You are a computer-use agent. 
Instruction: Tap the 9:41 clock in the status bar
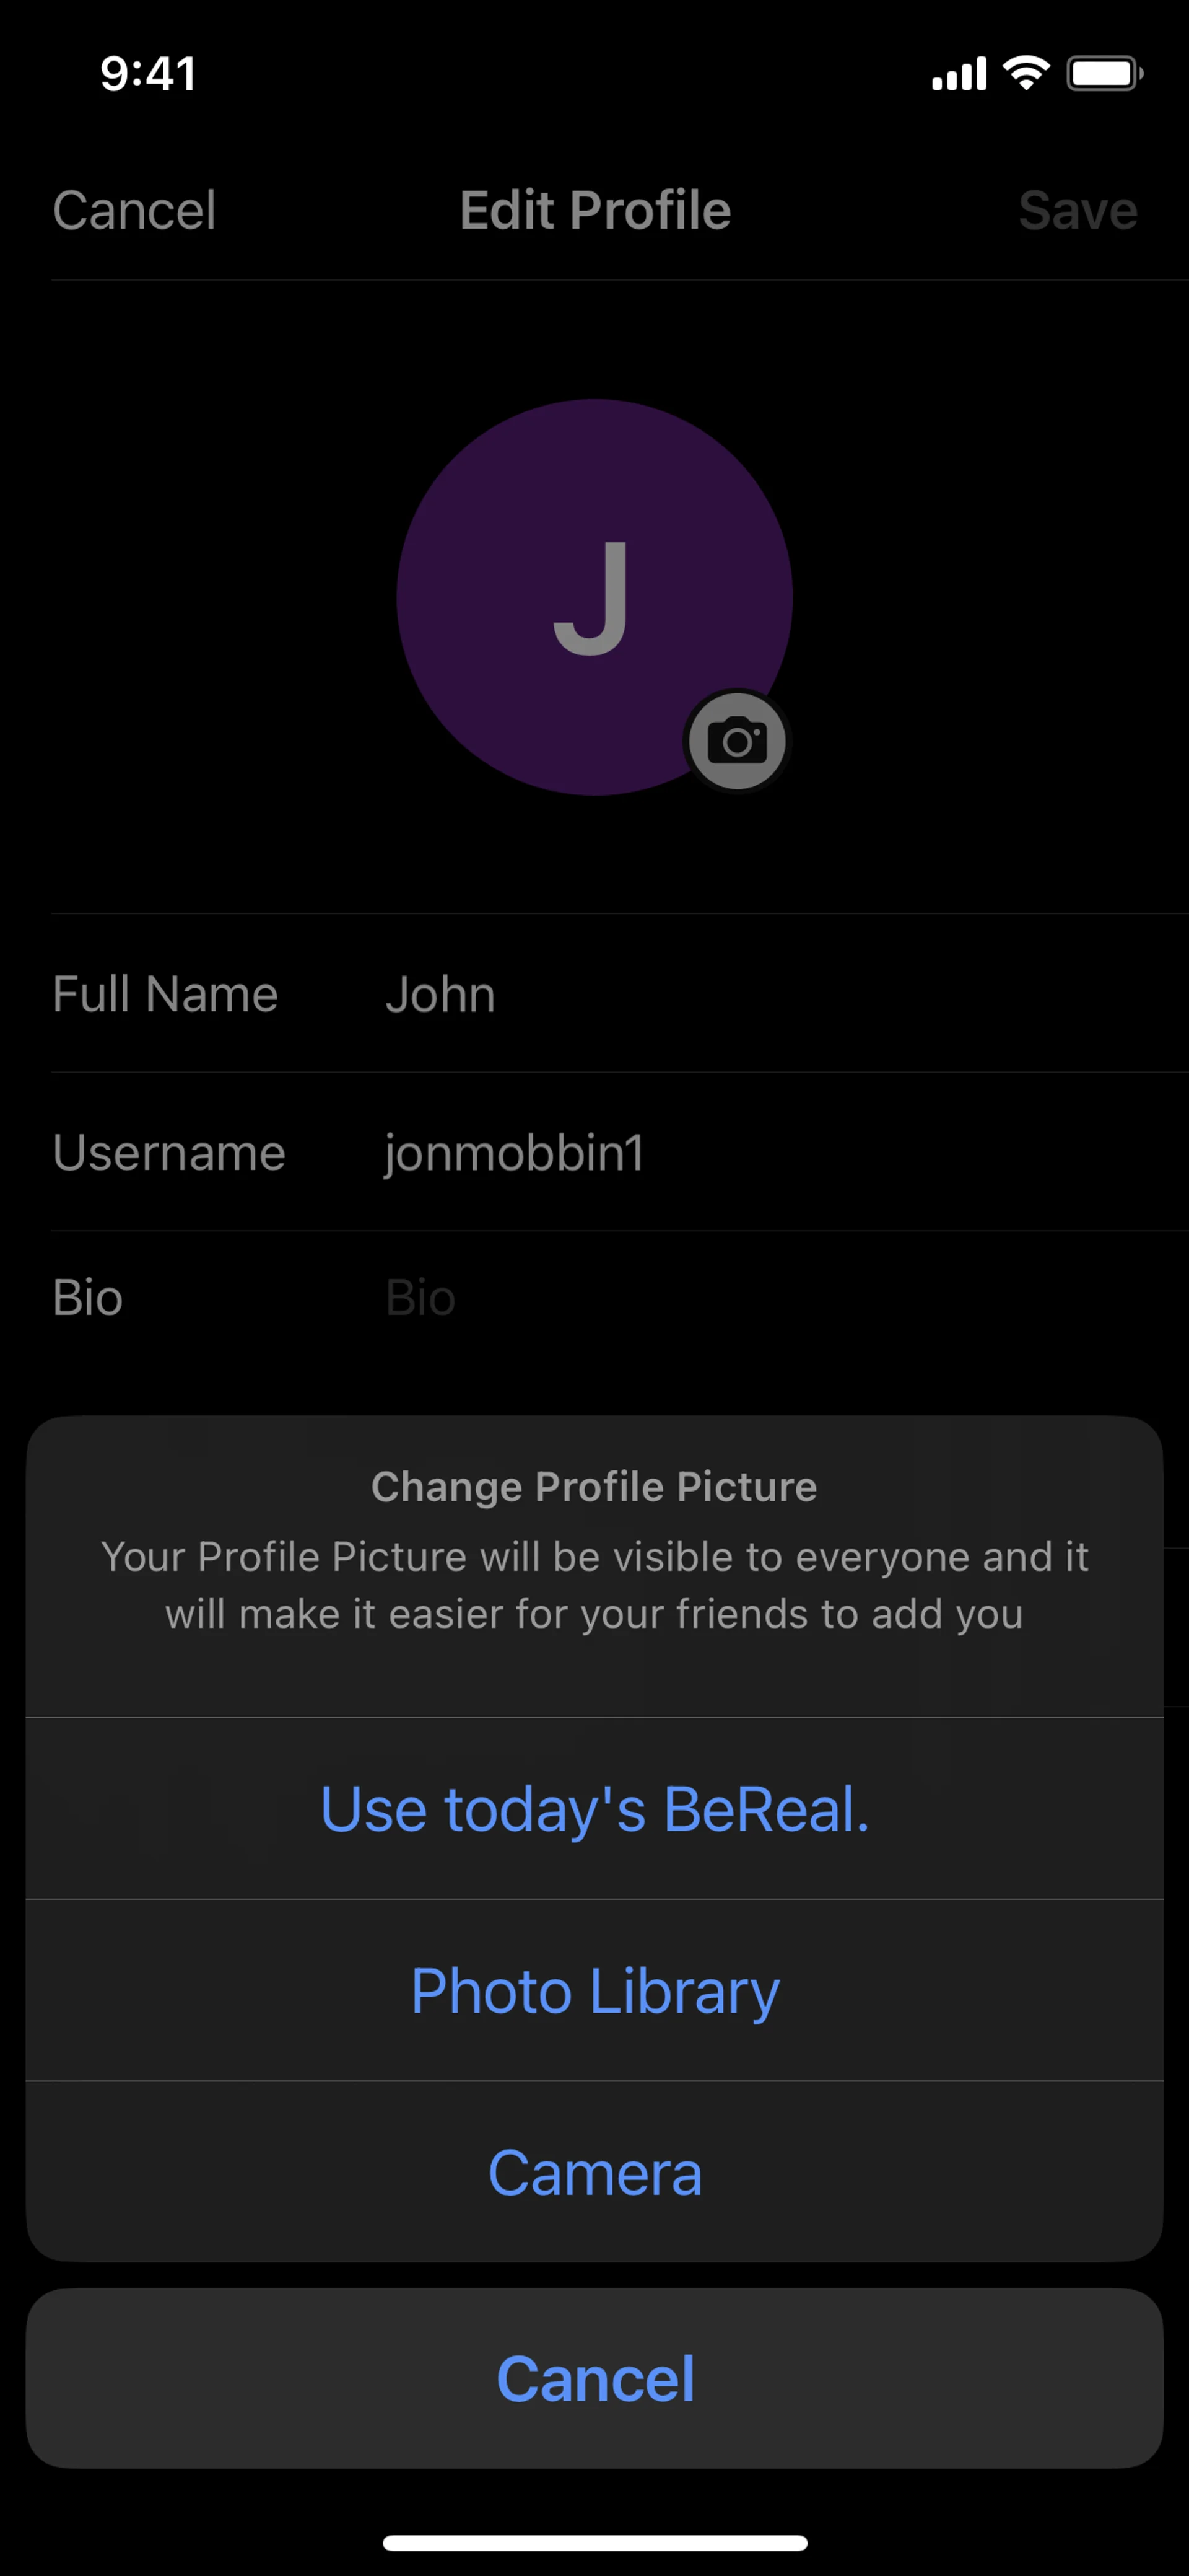[x=148, y=74]
